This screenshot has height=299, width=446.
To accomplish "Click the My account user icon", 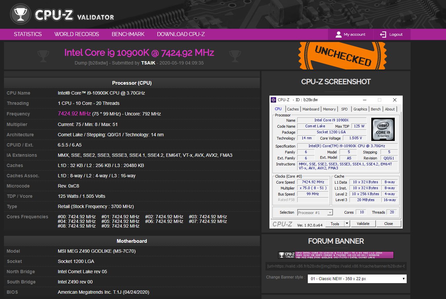I will click(x=339, y=34).
